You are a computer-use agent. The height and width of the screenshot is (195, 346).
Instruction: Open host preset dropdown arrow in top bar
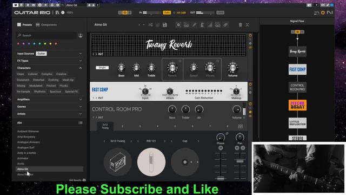[x=98, y=5]
